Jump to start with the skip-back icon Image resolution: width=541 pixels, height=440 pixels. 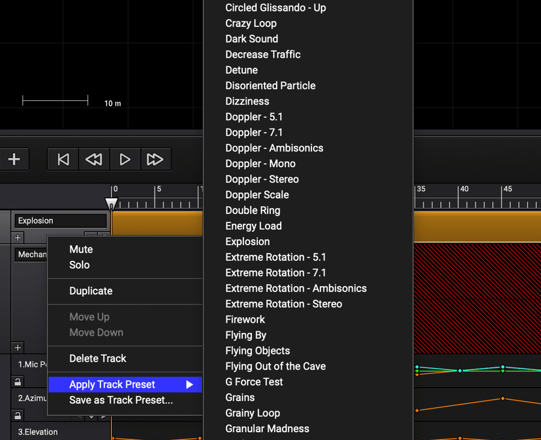pos(63,159)
